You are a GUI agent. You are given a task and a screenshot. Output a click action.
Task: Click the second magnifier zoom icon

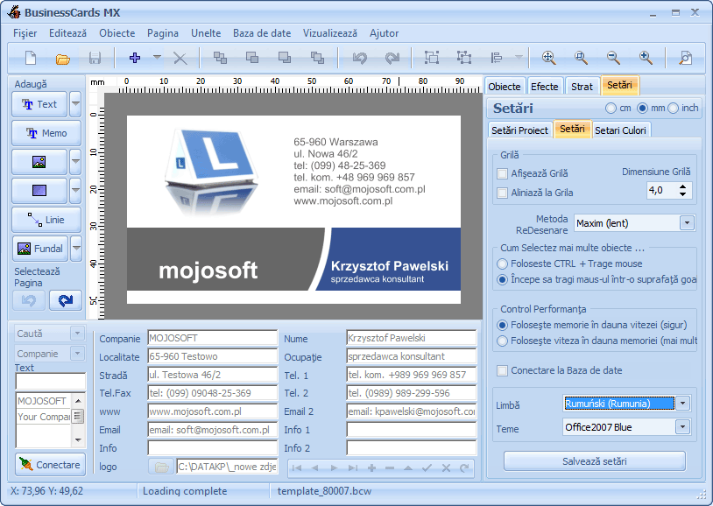[581, 58]
